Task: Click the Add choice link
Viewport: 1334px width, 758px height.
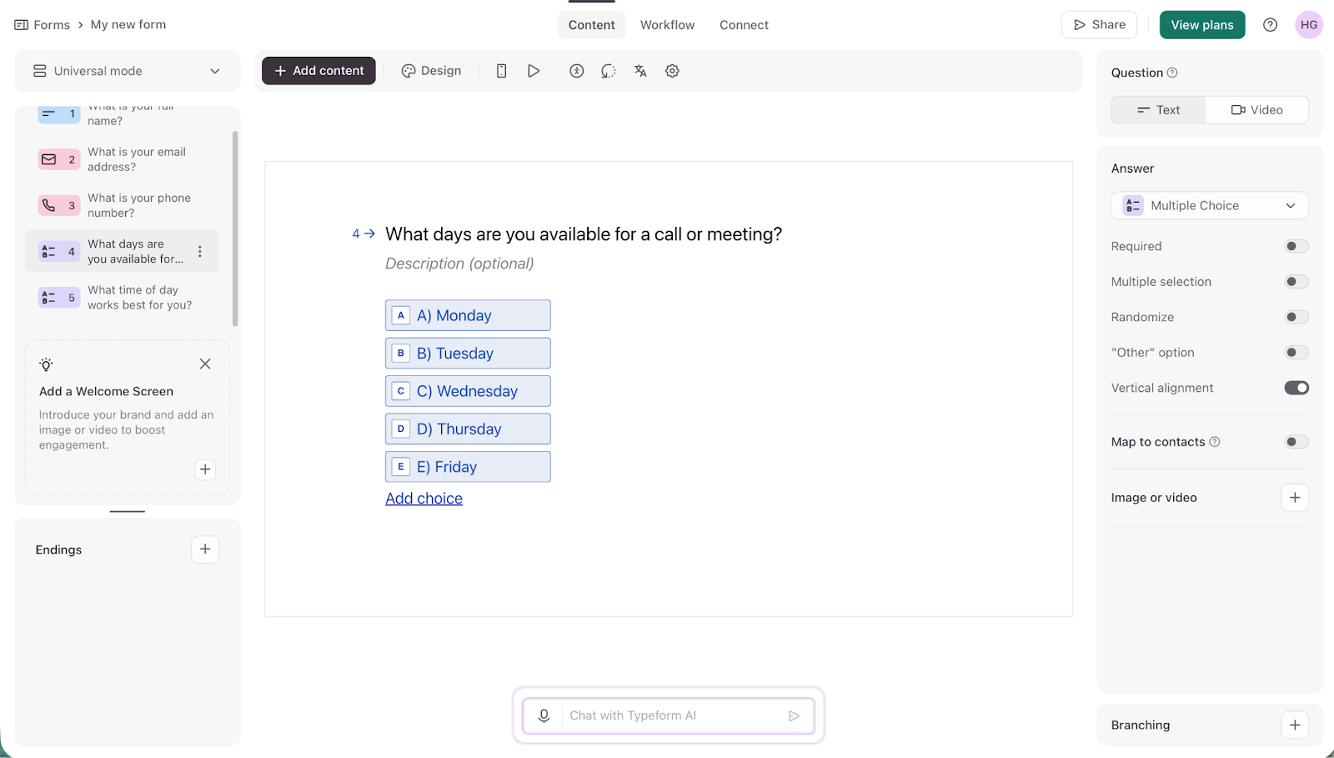Action: pyautogui.click(x=424, y=498)
